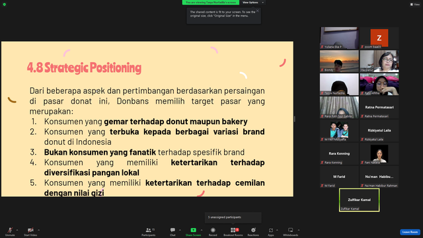The image size is (423, 238).
Task: Select Tasya Nurfadila video thumbnail
Action: tap(339, 84)
